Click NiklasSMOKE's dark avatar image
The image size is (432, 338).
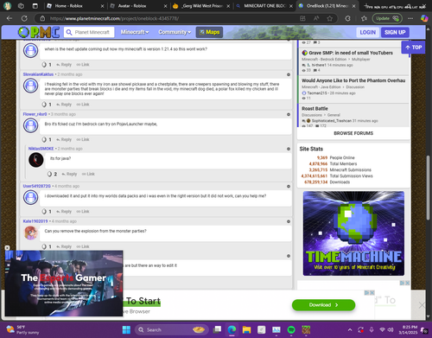[36, 160]
